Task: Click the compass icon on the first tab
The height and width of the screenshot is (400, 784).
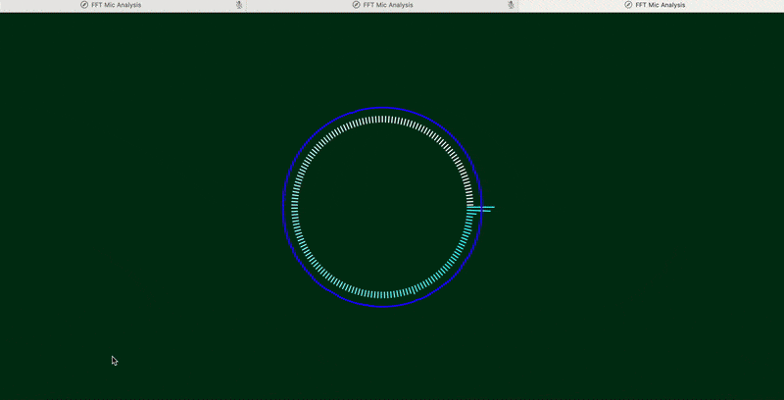Action: (84, 5)
